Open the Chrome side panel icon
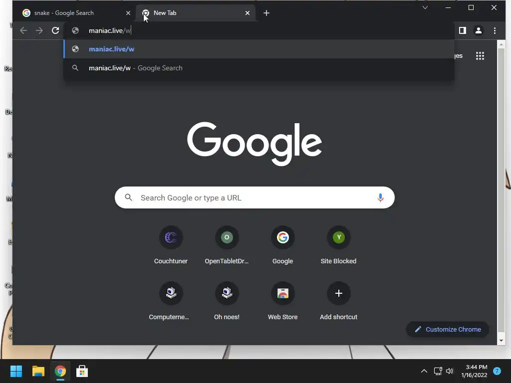 point(463,30)
